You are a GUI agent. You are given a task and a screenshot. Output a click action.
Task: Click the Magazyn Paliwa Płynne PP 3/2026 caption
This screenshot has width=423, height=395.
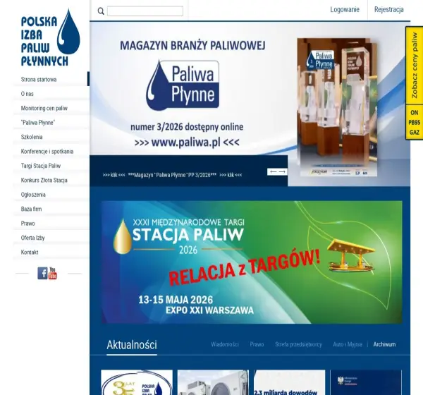click(x=172, y=175)
